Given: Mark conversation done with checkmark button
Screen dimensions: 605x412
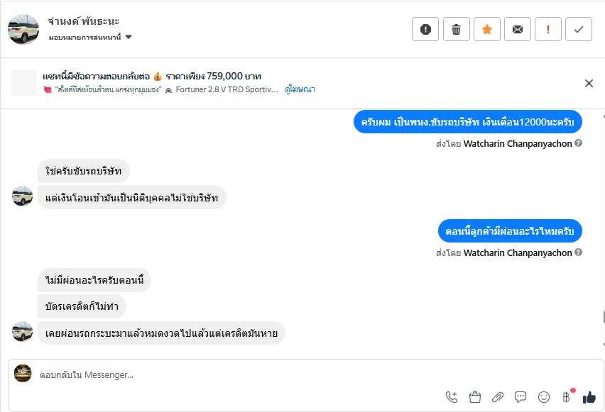Looking at the screenshot, I should (x=579, y=29).
